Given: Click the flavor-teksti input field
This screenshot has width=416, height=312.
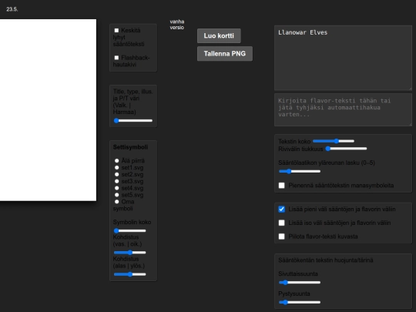Looking at the screenshot, I should pyautogui.click(x=343, y=109).
